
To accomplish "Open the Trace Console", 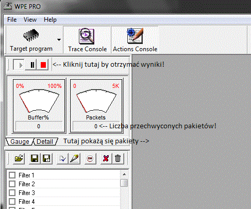I will tap(87, 40).
